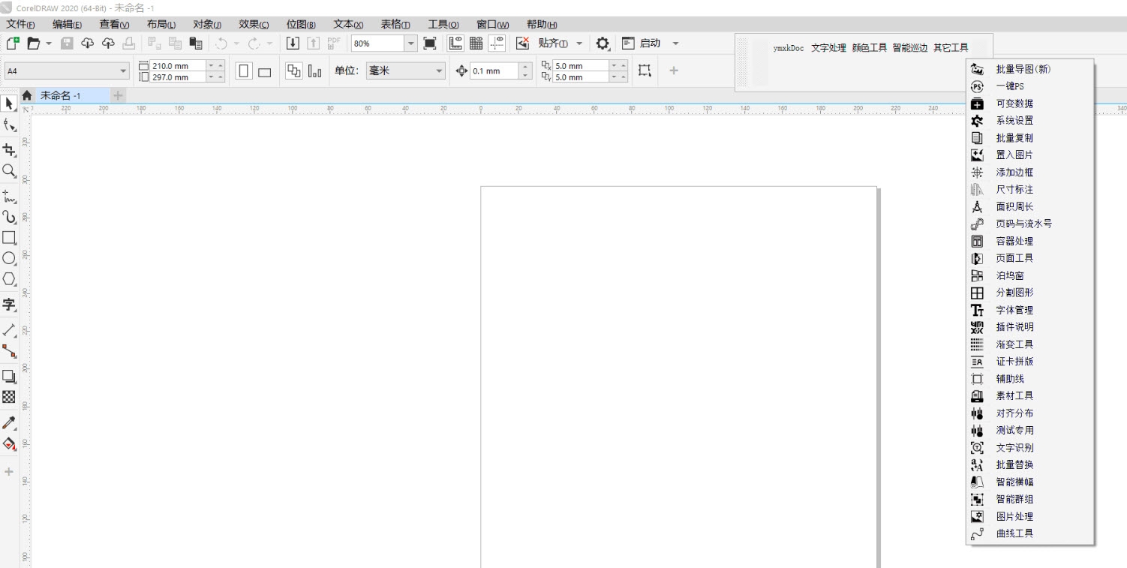Toggle the document grid display
Screen dimensions: 1127x568
point(476,43)
